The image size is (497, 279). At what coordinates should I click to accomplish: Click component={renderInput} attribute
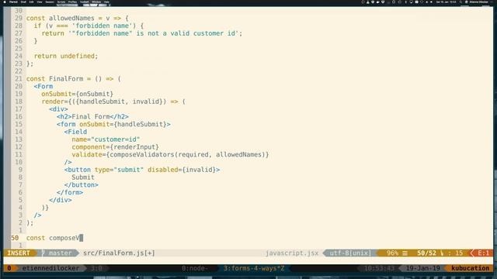[115, 147]
